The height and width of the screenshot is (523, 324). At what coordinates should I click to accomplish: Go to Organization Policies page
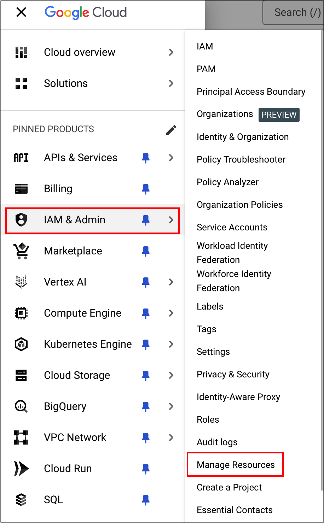point(239,205)
